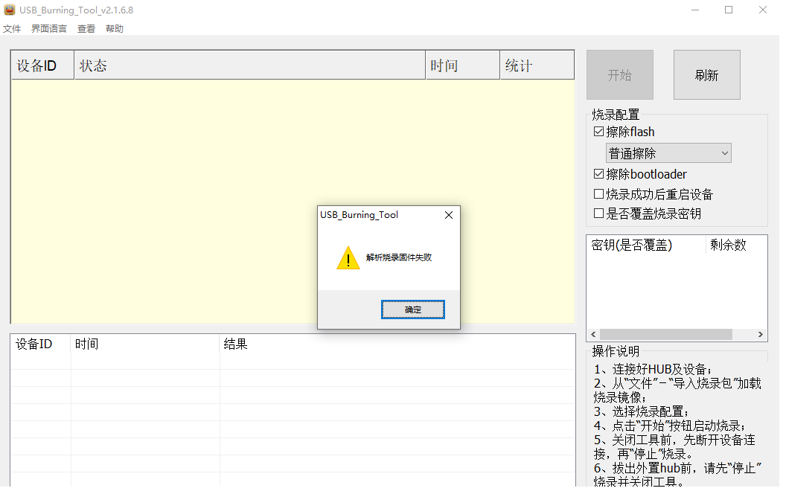Click the 结果 column header
The height and width of the screenshot is (494, 786).
pyautogui.click(x=397, y=344)
